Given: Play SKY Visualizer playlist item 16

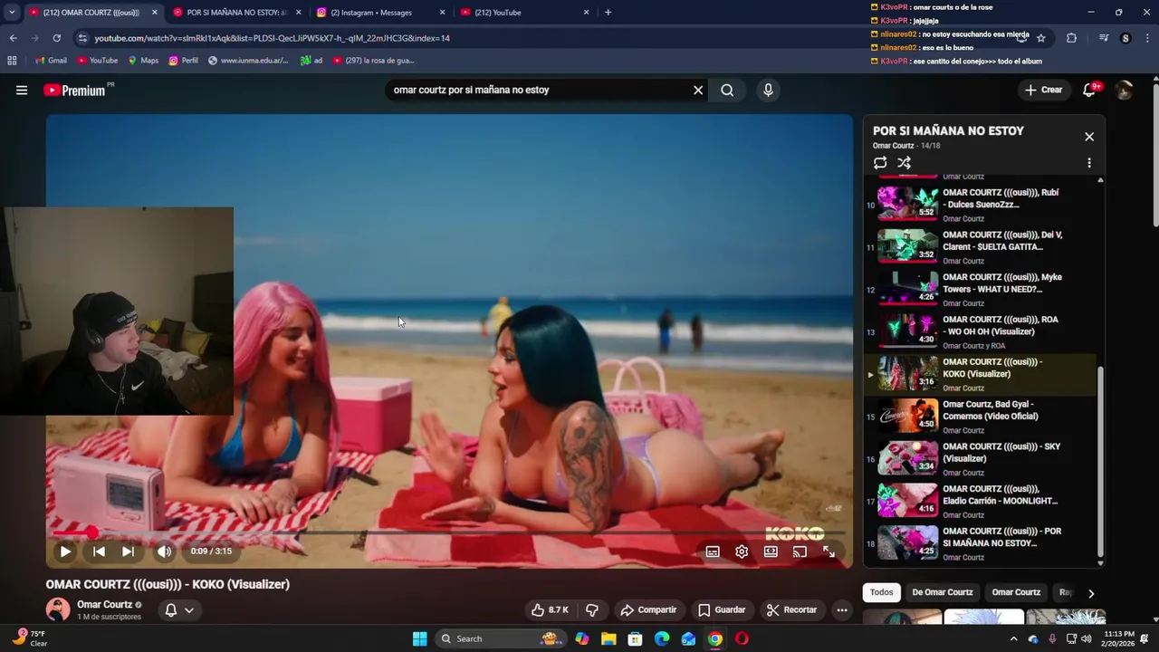Looking at the screenshot, I should tap(982, 458).
